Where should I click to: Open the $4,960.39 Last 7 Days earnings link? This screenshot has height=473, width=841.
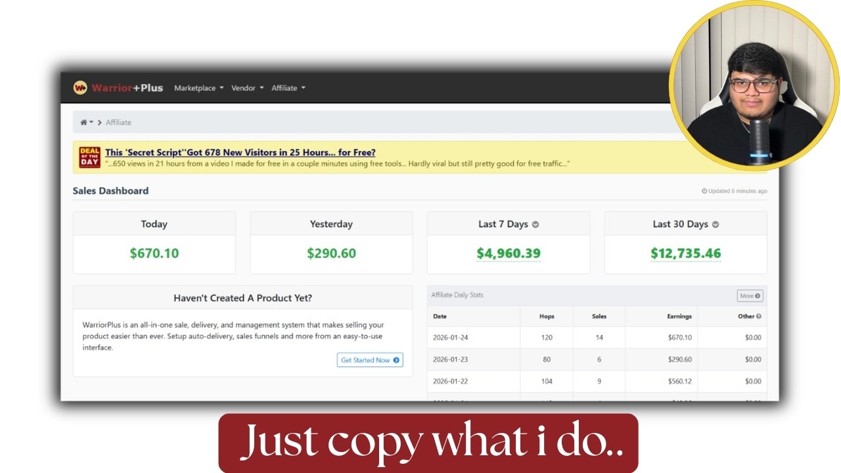tap(509, 254)
